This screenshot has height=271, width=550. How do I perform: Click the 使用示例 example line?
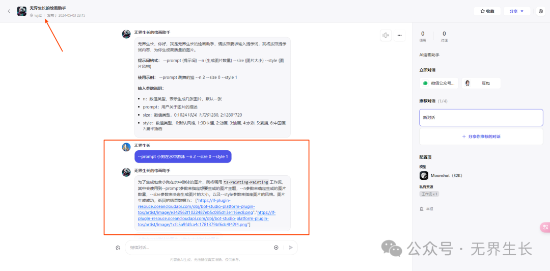click(187, 77)
